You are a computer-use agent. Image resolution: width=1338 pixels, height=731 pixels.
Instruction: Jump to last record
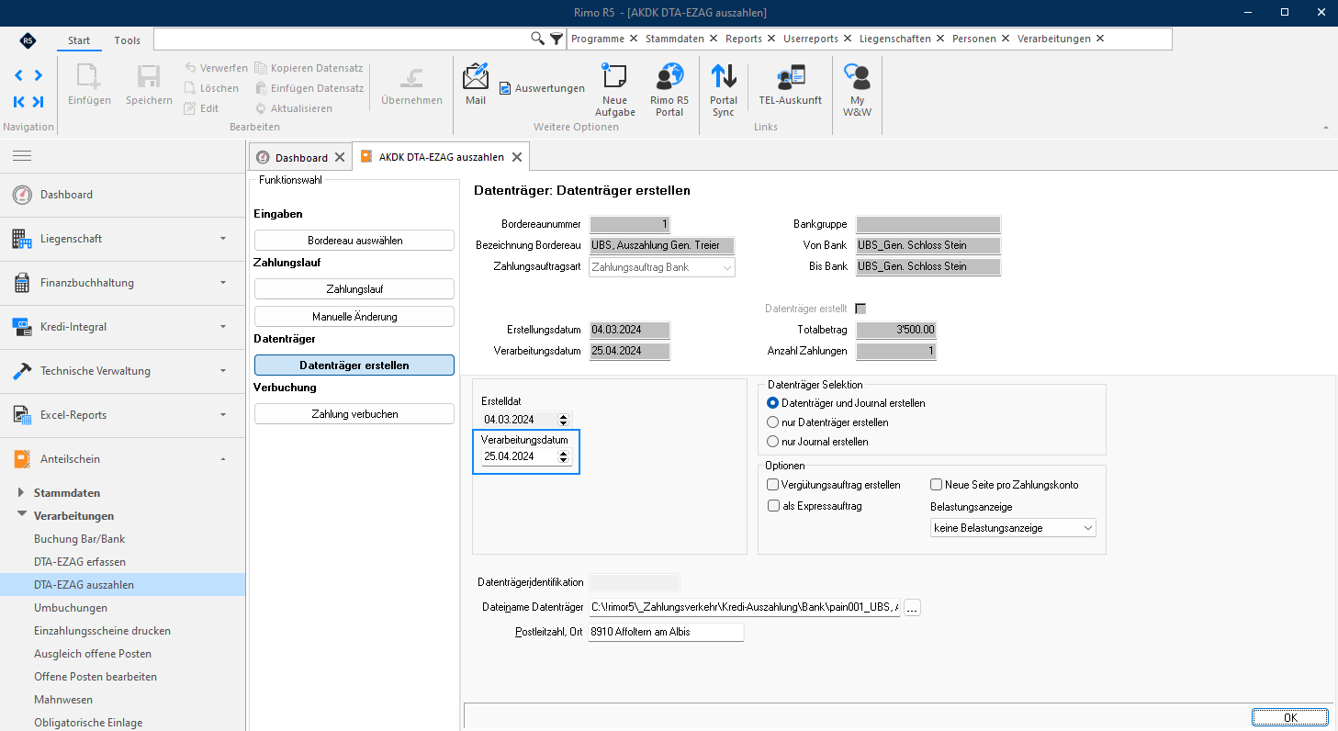pos(38,102)
